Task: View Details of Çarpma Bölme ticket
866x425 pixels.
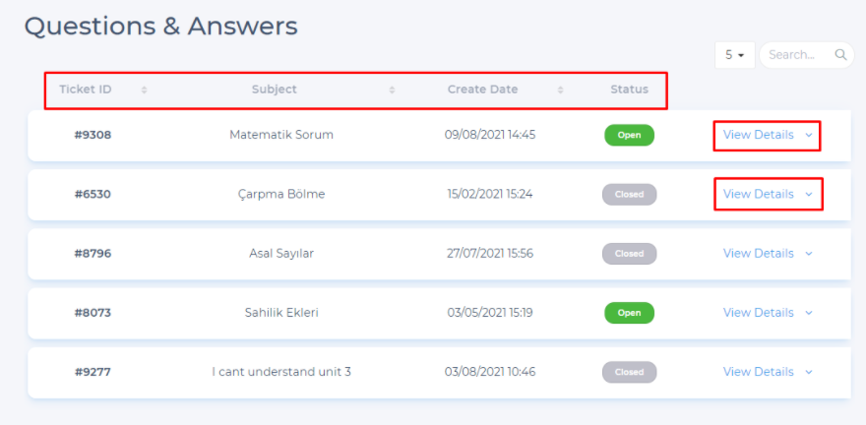Action: point(758,194)
